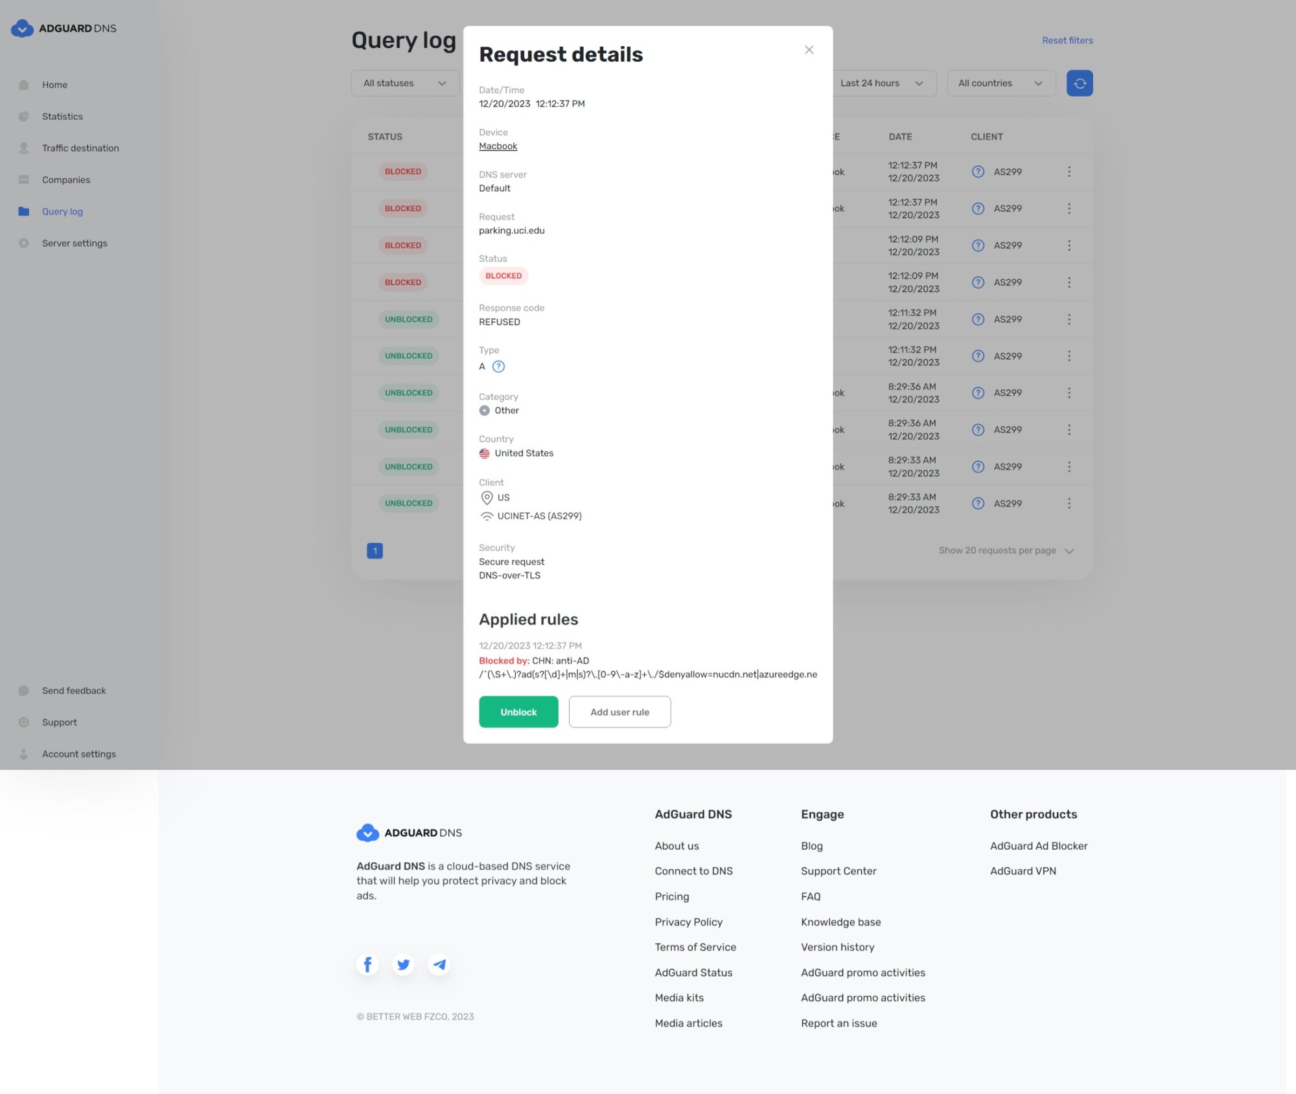Click the refresh query log icon
Screen dimensions: 1296x1094
[1079, 83]
